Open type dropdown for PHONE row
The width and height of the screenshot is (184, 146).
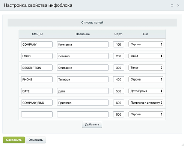pyautogui.click(x=146, y=79)
